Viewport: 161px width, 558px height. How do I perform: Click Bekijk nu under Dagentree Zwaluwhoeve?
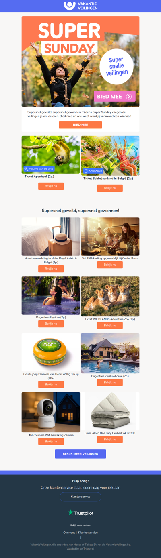pyautogui.click(x=110, y=383)
